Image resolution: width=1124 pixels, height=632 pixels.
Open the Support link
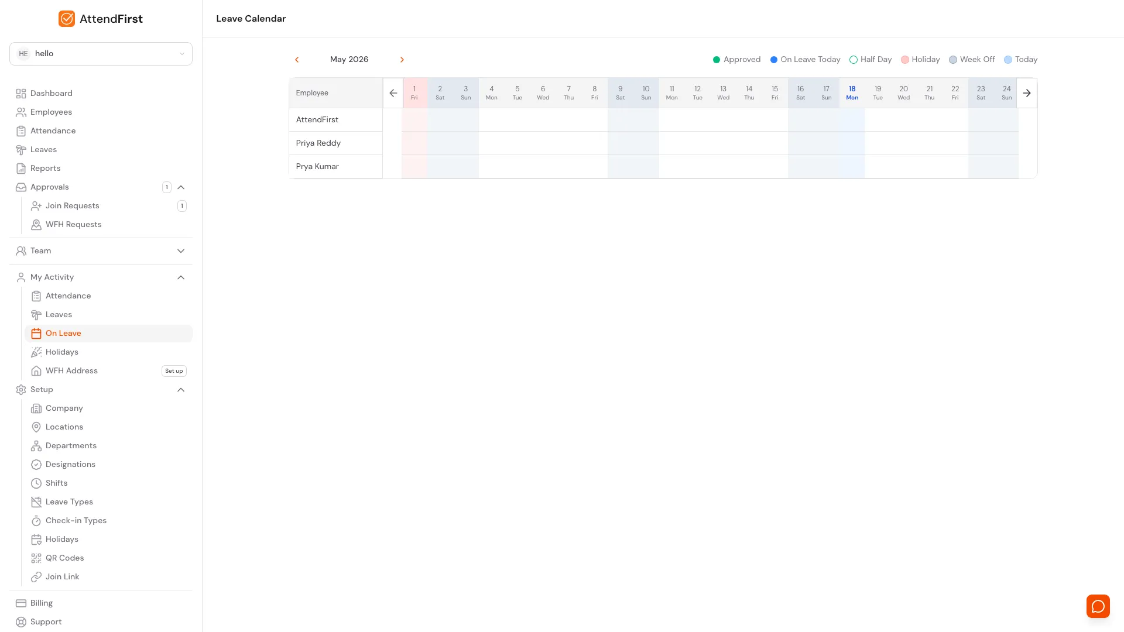[x=101, y=622]
